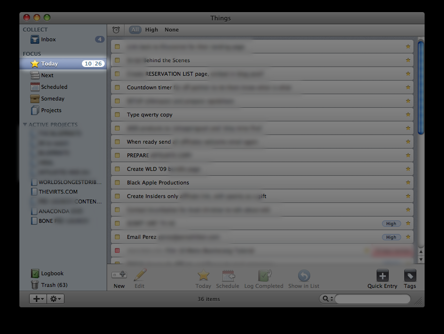
Task: Check off Type qwerty copy to-do
Action: [x=117, y=115]
